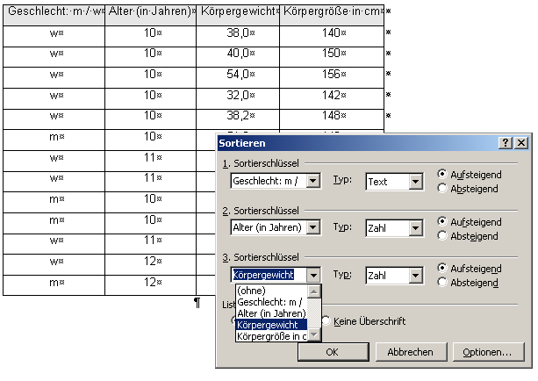Image resolution: width=538 pixels, height=381 pixels.
Task: Expand the Typ dropdown of 2nd Sortierschlüssel
Action: pos(415,229)
